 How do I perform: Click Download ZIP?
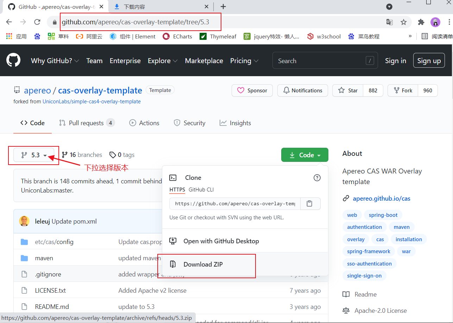point(203,264)
